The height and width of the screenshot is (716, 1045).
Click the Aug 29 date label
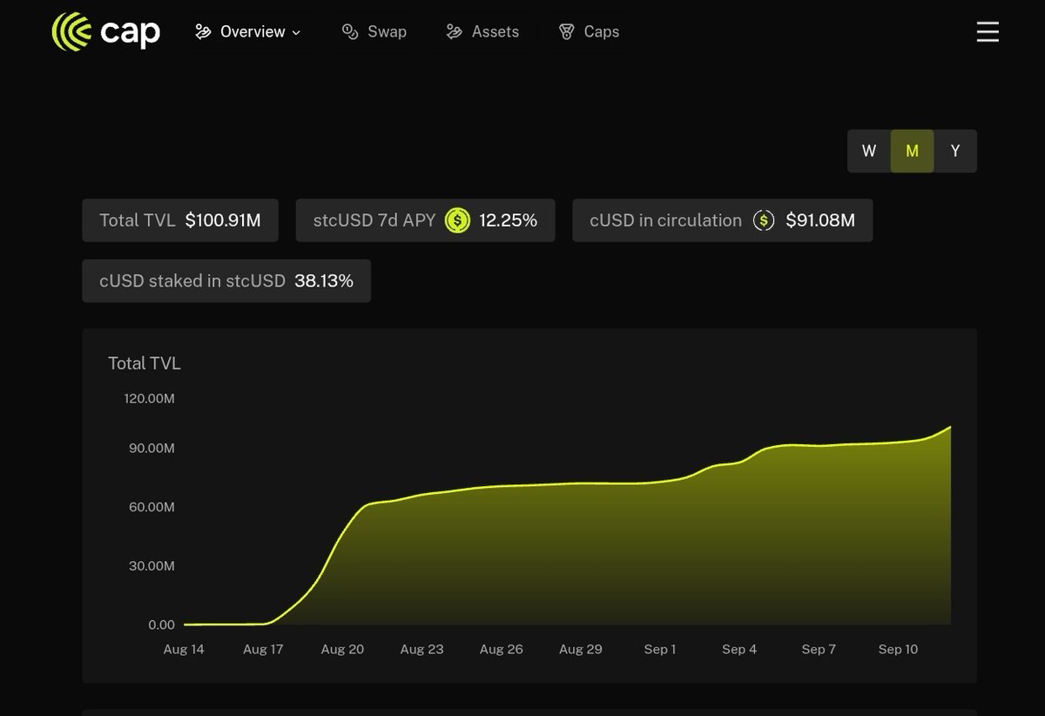click(x=580, y=649)
